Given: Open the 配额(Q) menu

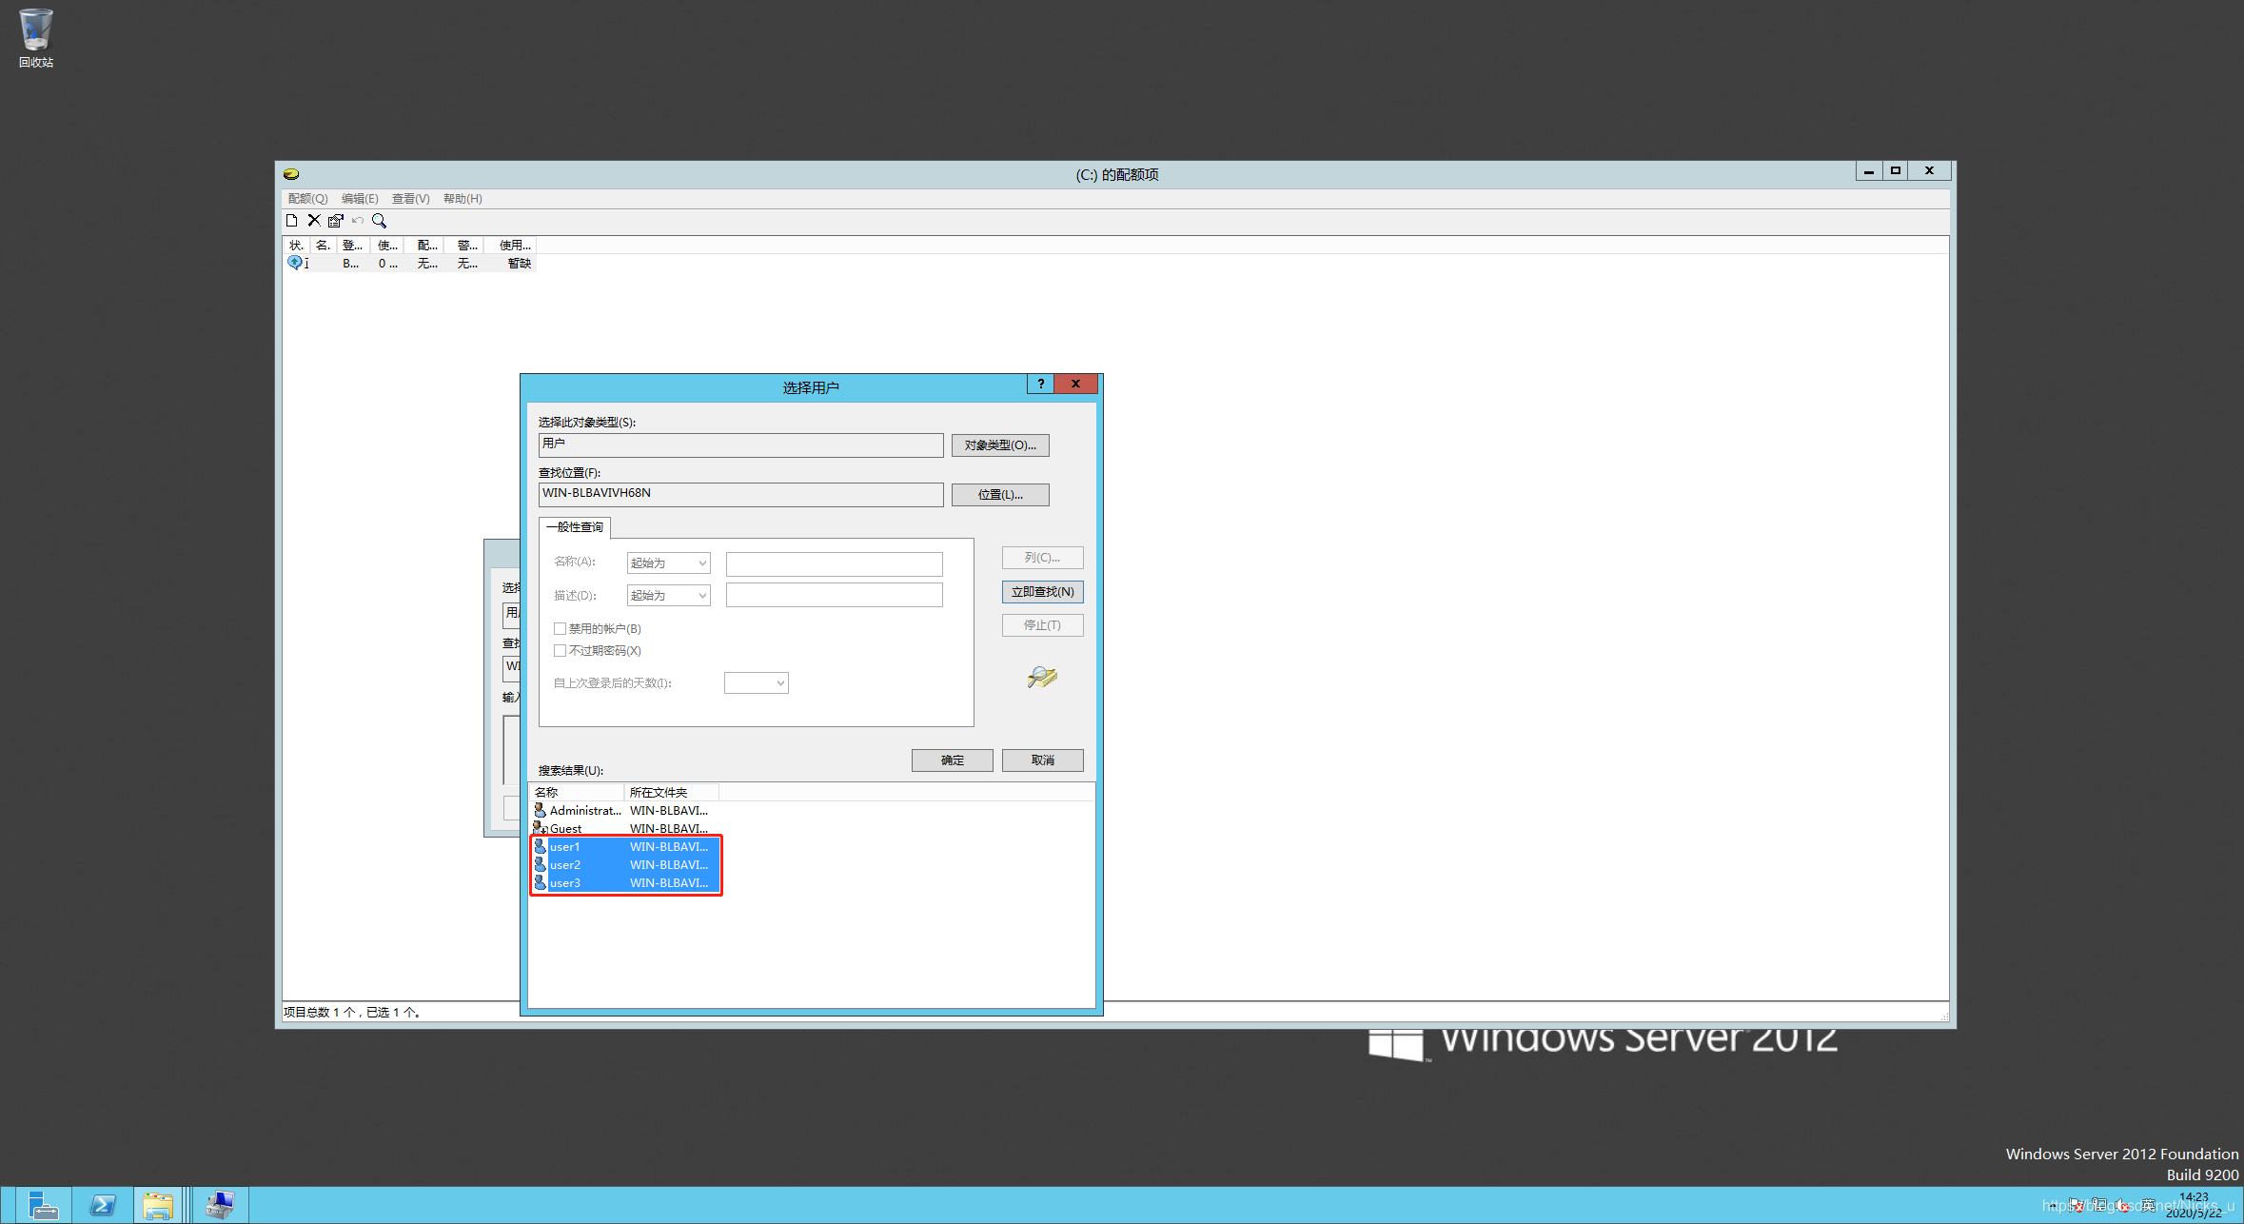Looking at the screenshot, I should (307, 199).
